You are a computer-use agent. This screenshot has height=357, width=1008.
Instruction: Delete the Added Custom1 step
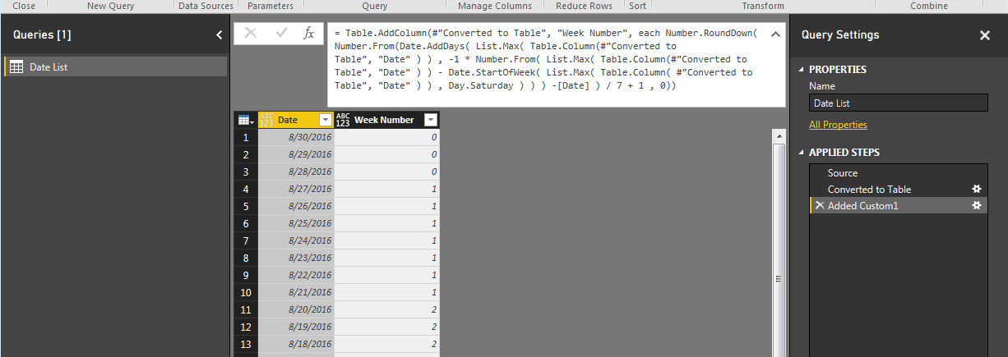tap(820, 205)
